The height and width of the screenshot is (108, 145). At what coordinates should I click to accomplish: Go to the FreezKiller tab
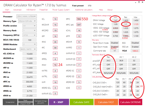[x=43, y=10]
